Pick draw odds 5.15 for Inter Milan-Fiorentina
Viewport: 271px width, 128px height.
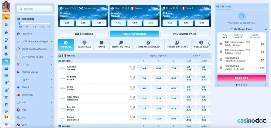pyautogui.click(x=159, y=98)
